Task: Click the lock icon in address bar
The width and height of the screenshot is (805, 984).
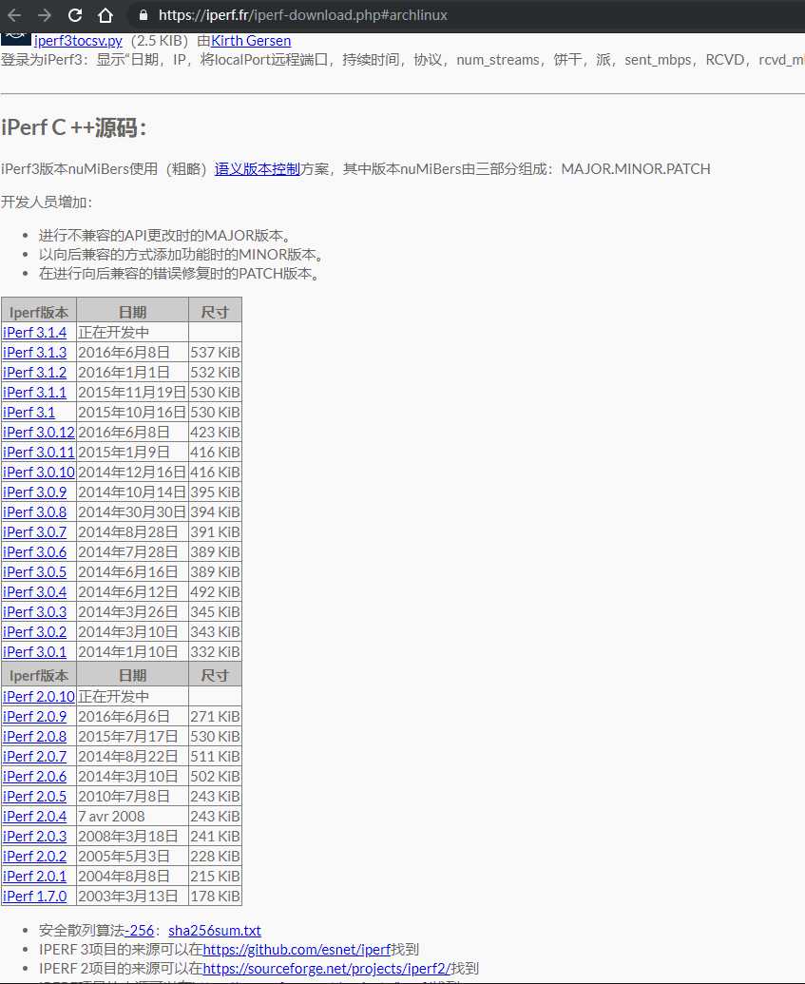Action: (x=144, y=15)
